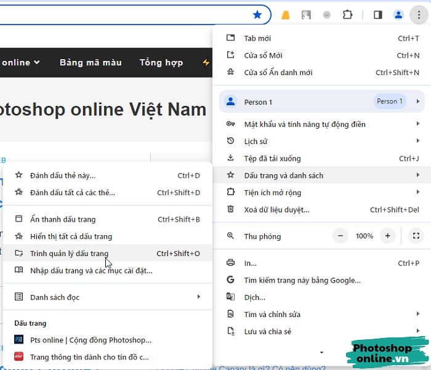The height and width of the screenshot is (370, 431).
Task: Toggle Ẩn thanh dấu trang
Action: tap(108, 219)
